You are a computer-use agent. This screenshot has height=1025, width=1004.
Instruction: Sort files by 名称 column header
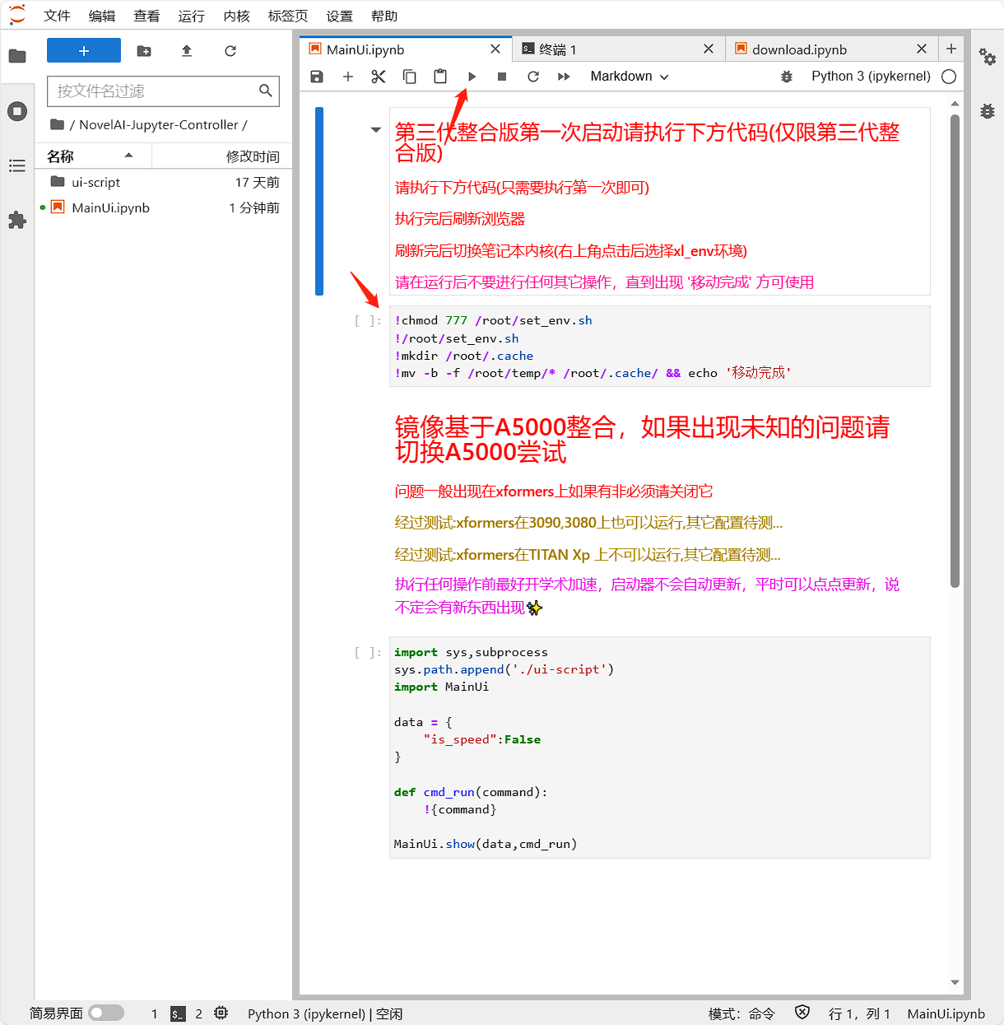[61, 156]
